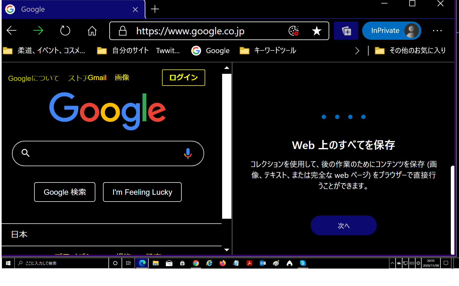Go back with the browser back arrow

click(x=11, y=31)
